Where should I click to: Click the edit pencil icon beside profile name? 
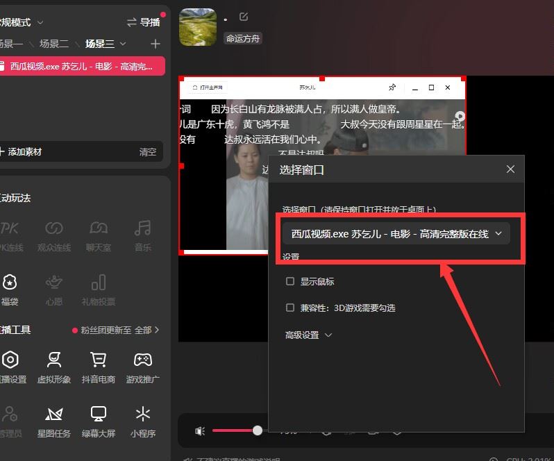[x=244, y=17]
